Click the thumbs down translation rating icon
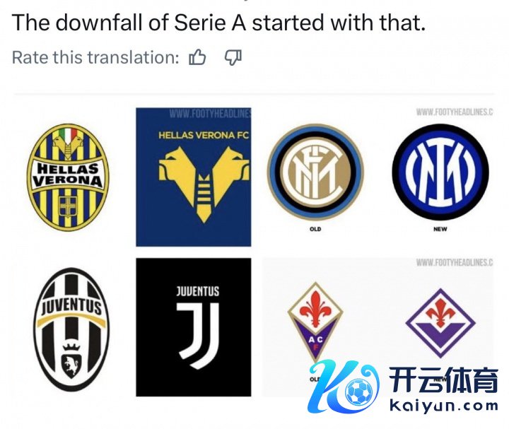The width and height of the screenshot is (509, 429). 233,58
